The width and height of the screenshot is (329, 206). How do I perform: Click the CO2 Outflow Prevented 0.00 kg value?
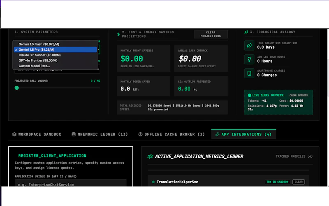pos(188,89)
